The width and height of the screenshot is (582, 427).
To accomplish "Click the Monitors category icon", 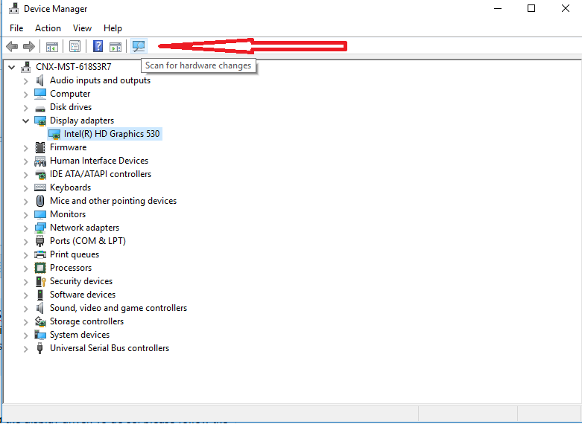I will point(40,214).
